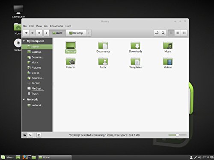Viewport: 214px width, 160px height.
Task: Go forward with the toolbar forward arrow
Action: (x=33, y=33)
